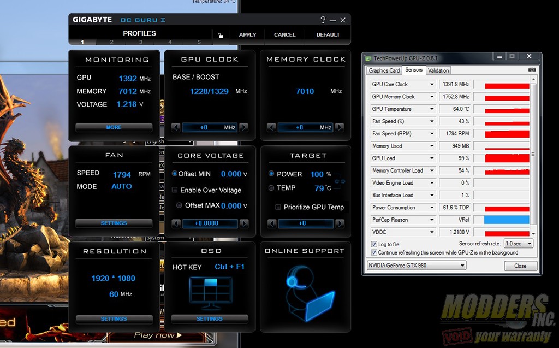Click the Core Voltage +0.0000 offset field

pos(210,223)
